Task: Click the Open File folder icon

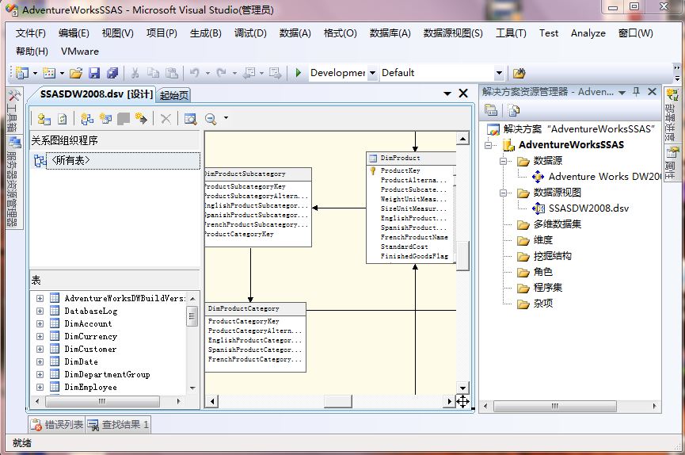Action: point(76,73)
